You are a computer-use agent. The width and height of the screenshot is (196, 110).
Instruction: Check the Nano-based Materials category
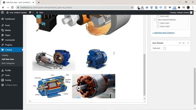[155, 20]
